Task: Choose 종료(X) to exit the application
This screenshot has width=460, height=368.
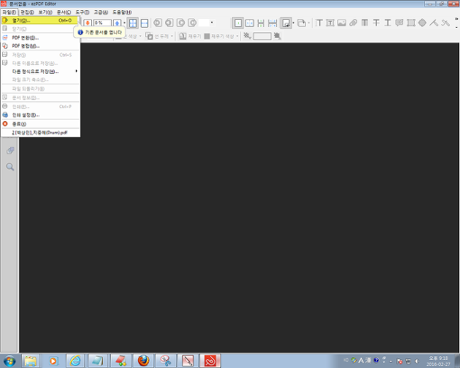Action: [40, 124]
